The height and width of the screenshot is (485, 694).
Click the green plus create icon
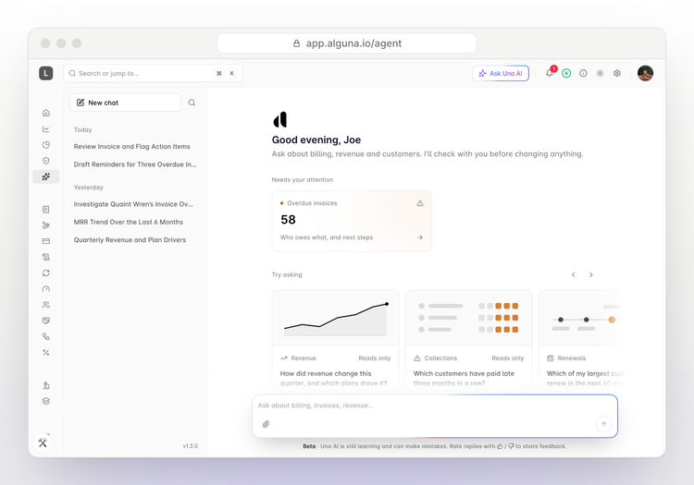(566, 73)
